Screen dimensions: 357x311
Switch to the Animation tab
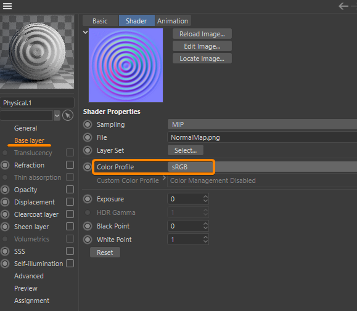[173, 21]
